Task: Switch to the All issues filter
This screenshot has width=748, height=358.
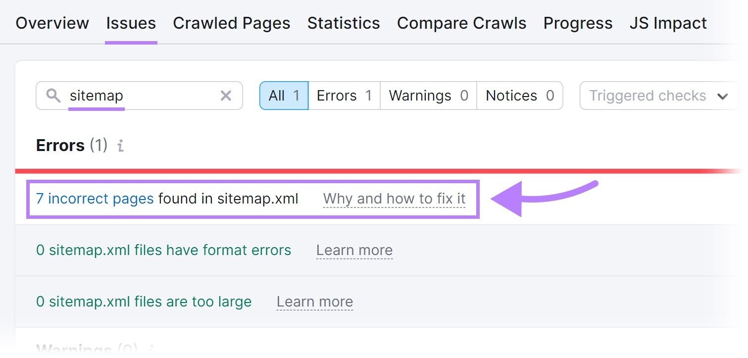Action: click(x=284, y=96)
